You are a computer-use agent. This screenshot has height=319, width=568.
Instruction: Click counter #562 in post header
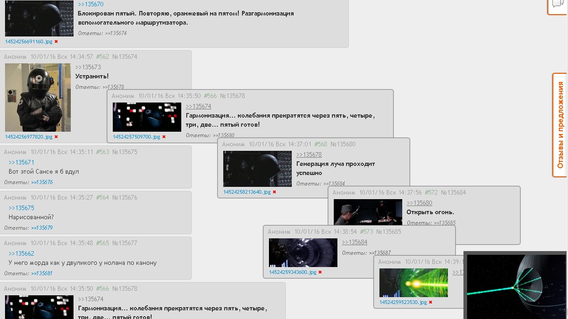[x=103, y=57]
